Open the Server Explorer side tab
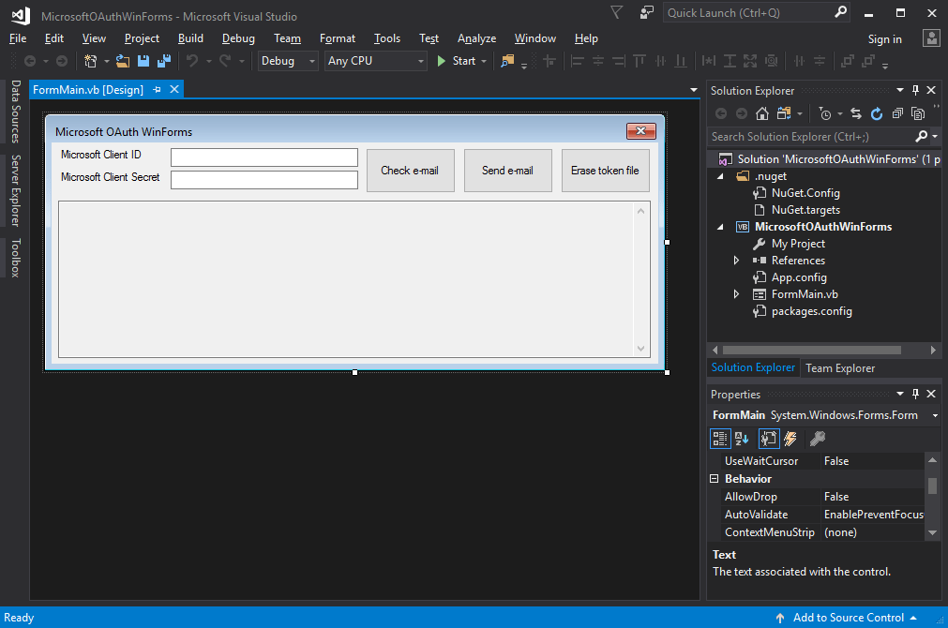948x628 pixels. (x=16, y=189)
